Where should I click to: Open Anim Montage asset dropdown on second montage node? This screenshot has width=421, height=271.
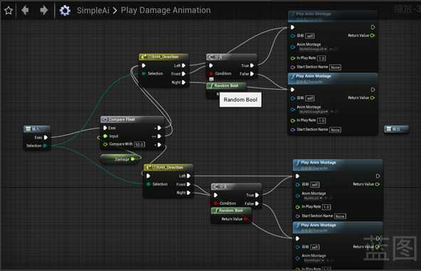314,112
